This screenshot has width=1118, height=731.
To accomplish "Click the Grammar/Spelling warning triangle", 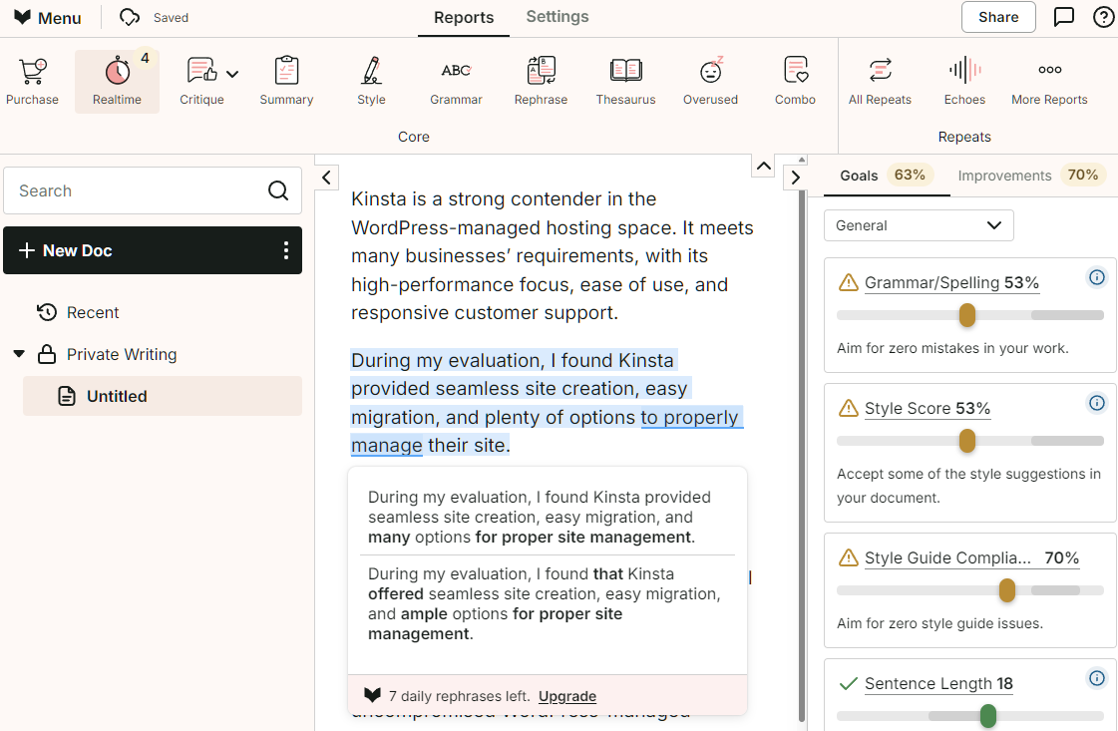I will point(849,282).
